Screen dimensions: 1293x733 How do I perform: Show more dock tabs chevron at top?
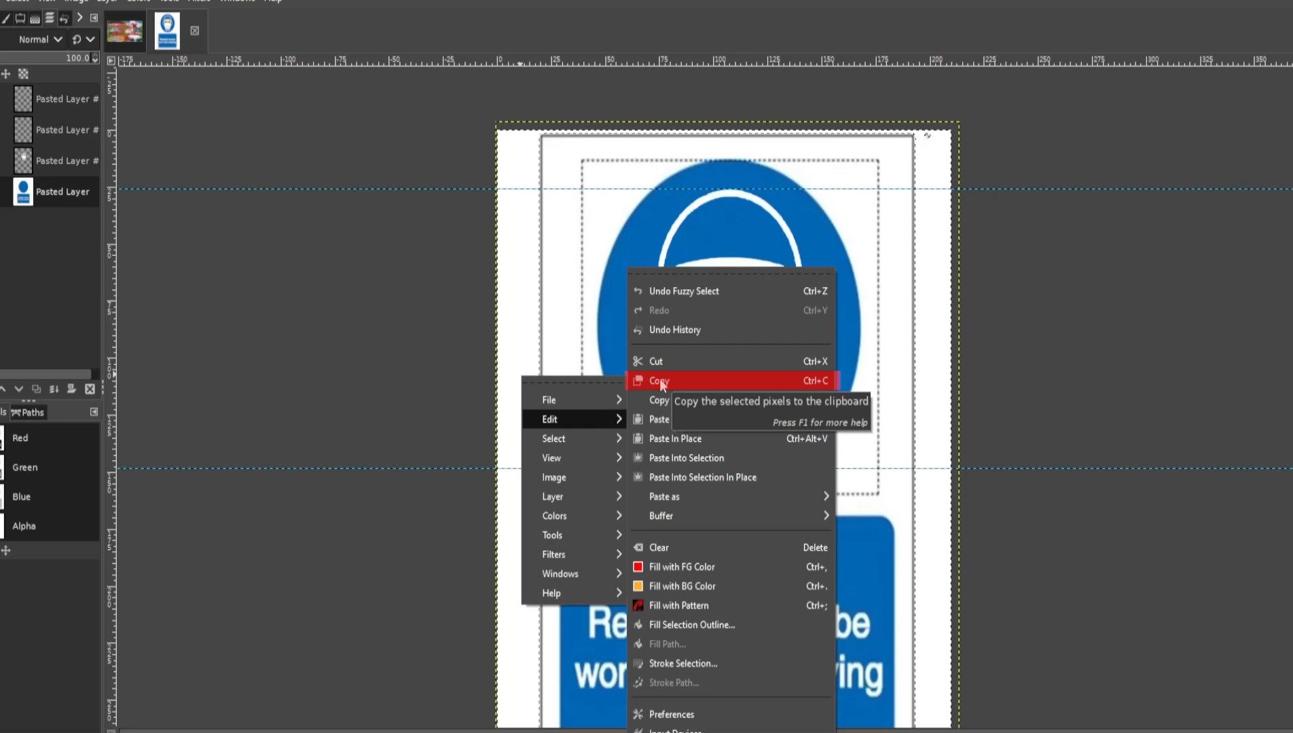(x=79, y=18)
